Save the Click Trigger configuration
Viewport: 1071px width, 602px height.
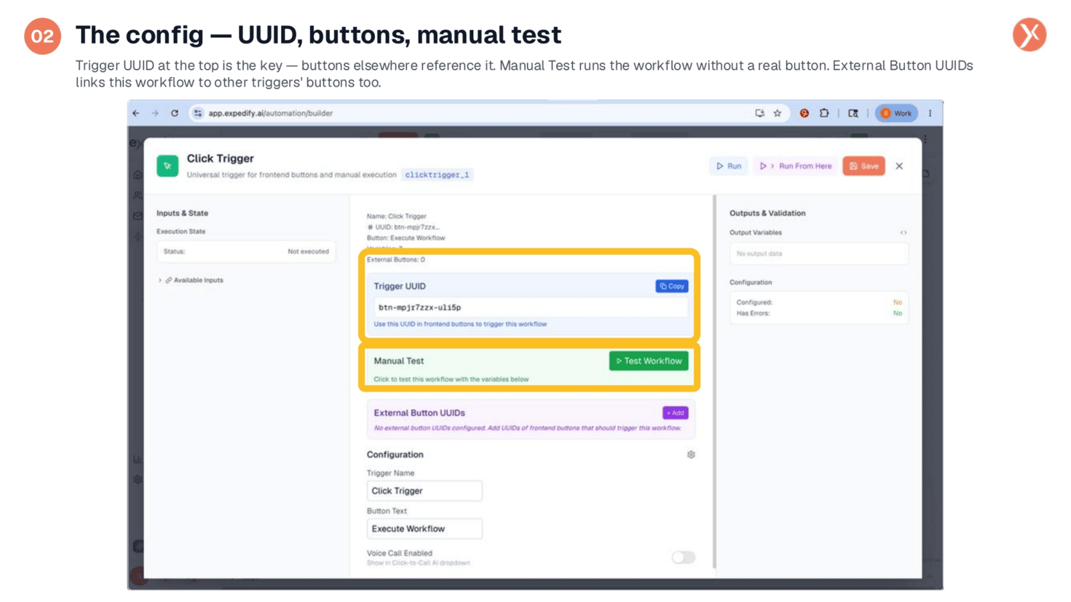point(863,166)
